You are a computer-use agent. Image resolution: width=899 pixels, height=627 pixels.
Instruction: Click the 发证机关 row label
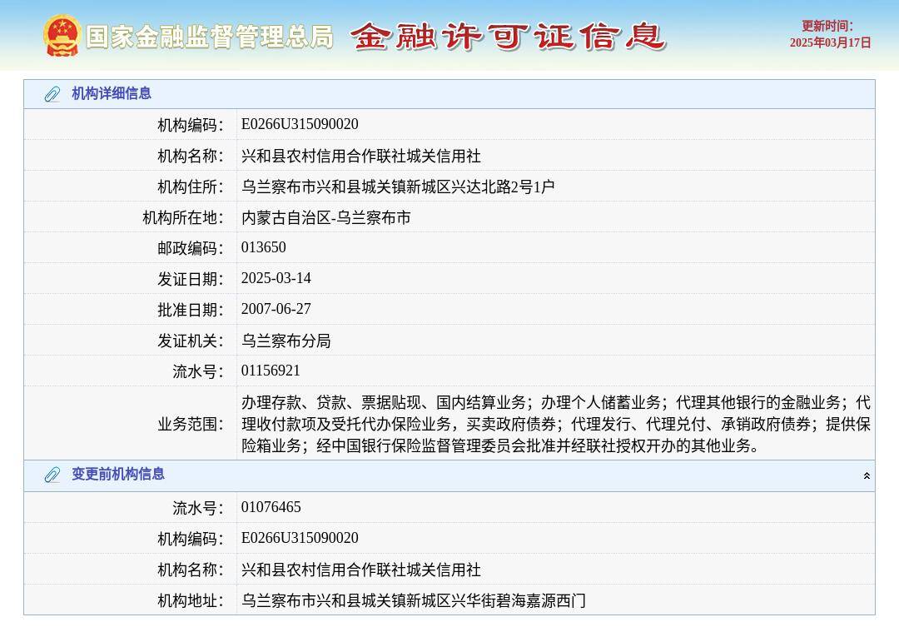(x=191, y=341)
